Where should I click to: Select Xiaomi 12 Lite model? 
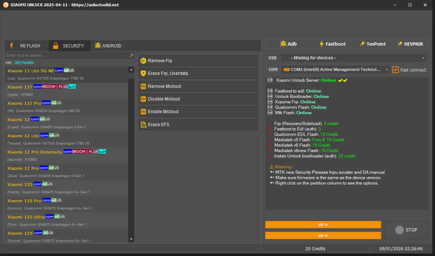pyautogui.click(x=66, y=139)
